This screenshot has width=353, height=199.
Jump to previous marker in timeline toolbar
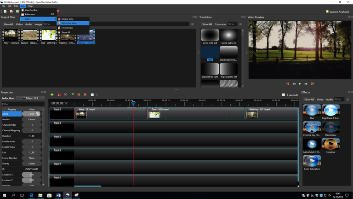pyautogui.click(x=79, y=94)
